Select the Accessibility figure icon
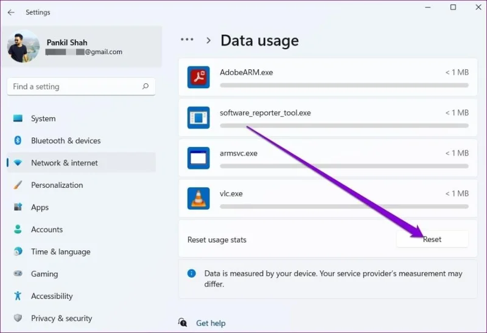This screenshot has width=487, height=333. 18,296
